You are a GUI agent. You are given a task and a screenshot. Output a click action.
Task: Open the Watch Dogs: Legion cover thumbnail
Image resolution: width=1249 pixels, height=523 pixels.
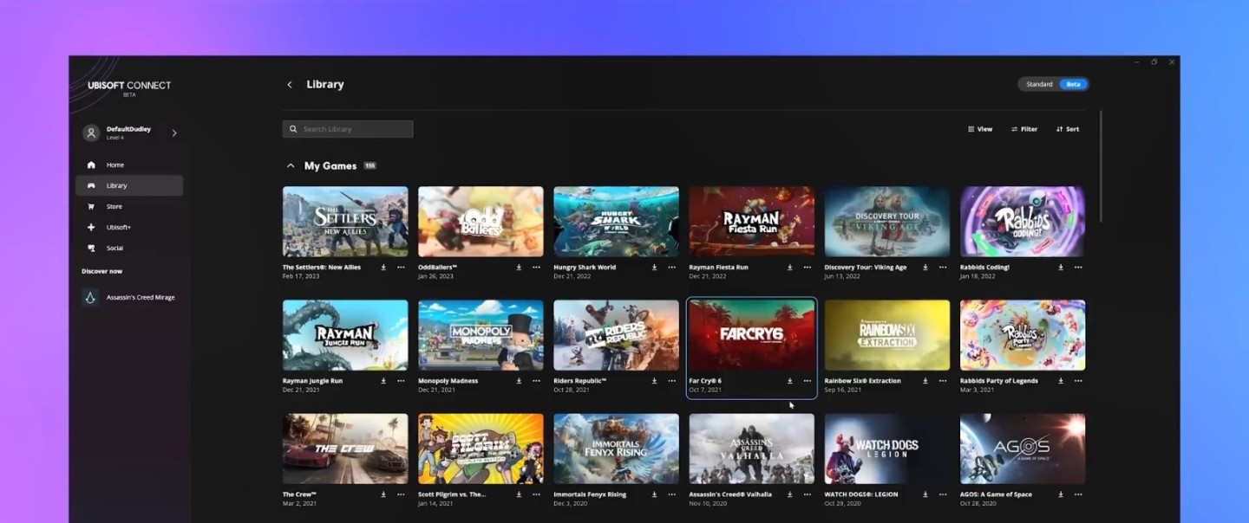(x=887, y=449)
